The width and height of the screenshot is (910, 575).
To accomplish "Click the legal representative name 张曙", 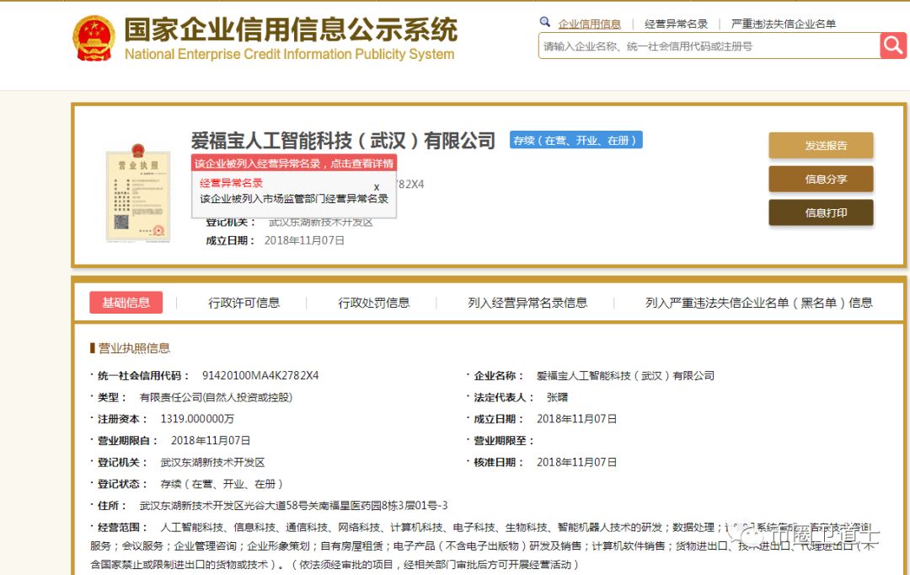I will (557, 397).
